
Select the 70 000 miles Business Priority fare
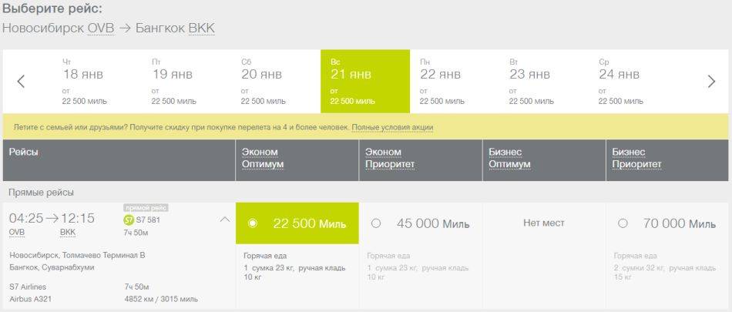[668, 223]
